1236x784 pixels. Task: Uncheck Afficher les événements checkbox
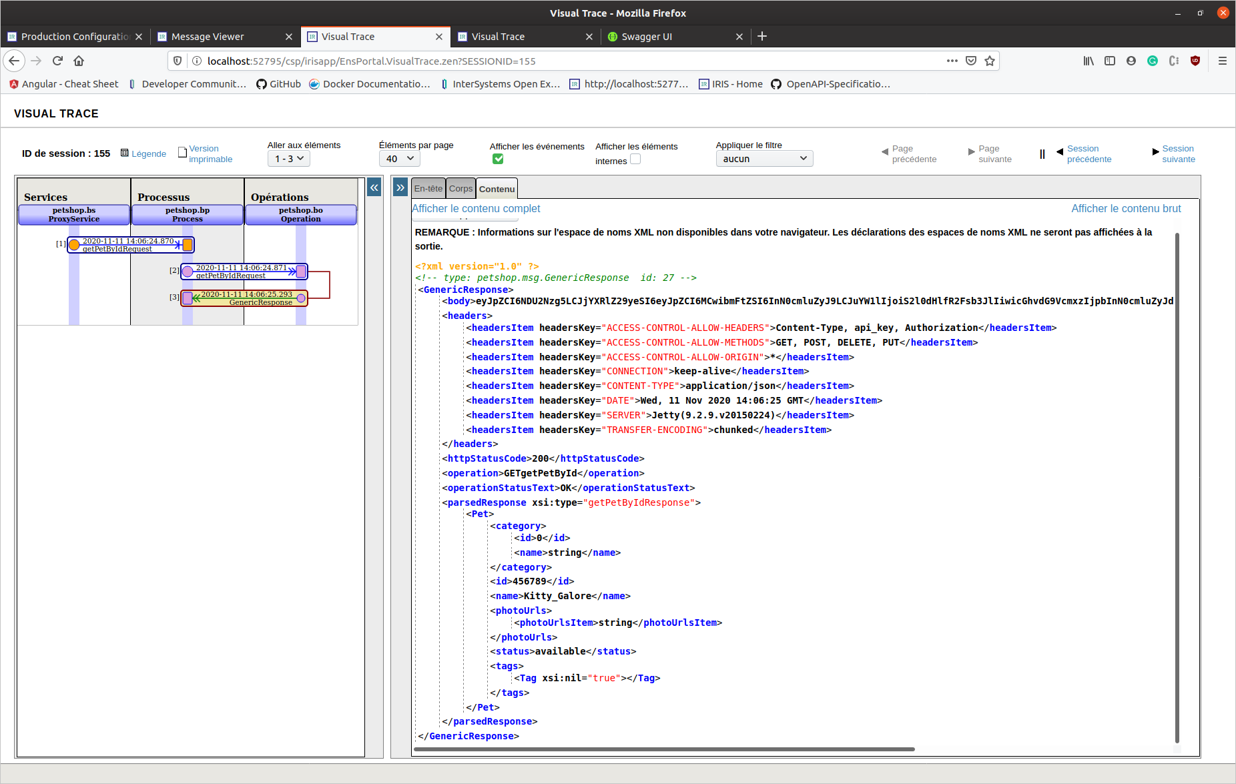coord(498,159)
